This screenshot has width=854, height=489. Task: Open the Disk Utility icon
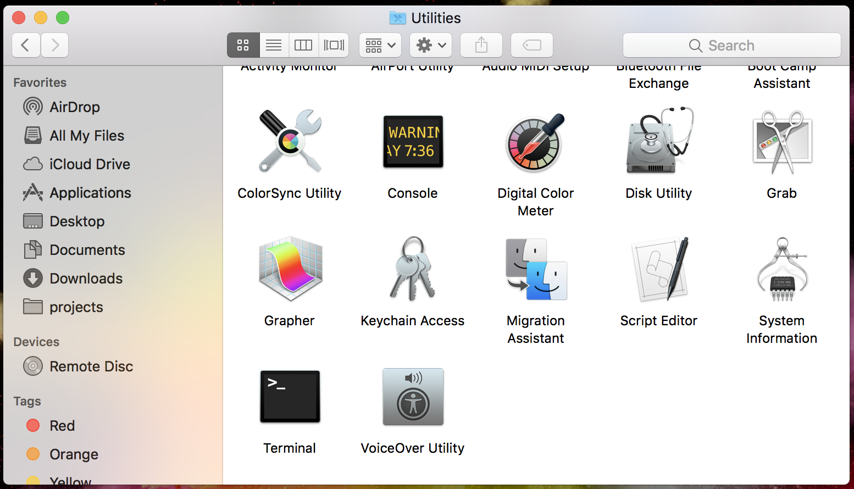659,141
